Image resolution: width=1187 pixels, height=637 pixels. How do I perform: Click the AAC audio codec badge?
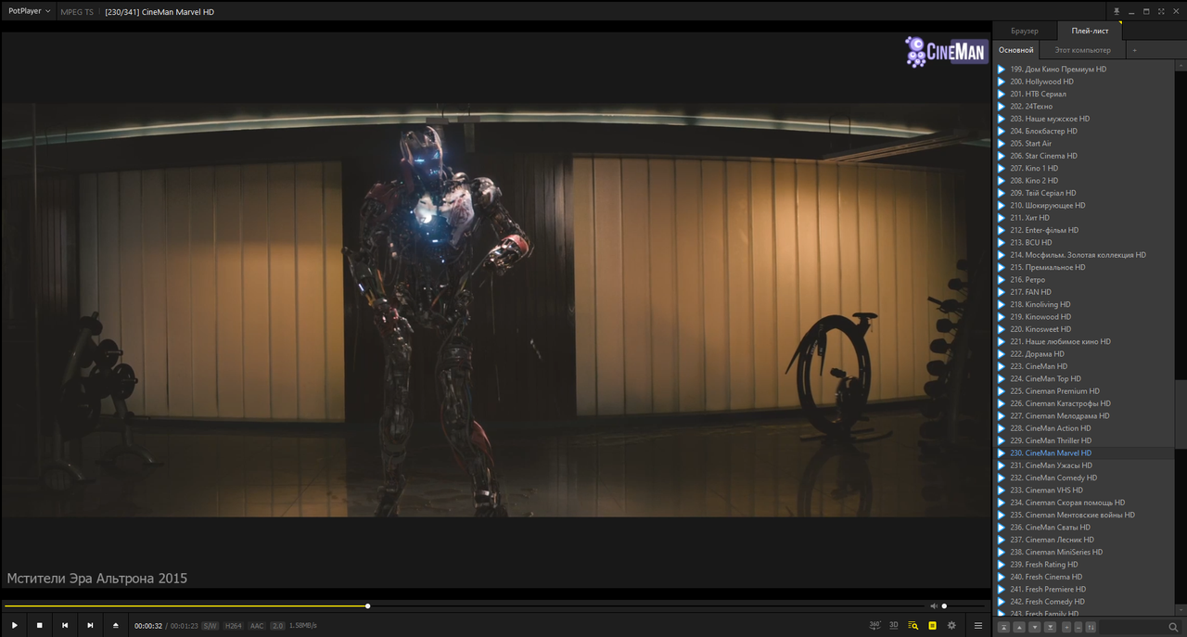coord(257,626)
